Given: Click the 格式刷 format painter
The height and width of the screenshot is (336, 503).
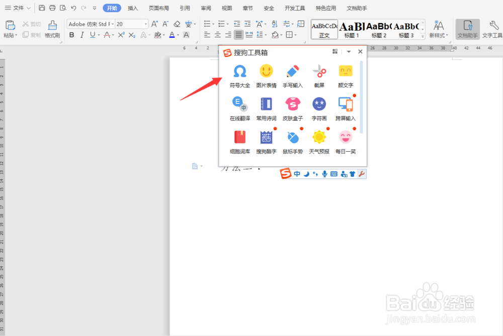Looking at the screenshot, I should 52,29.
